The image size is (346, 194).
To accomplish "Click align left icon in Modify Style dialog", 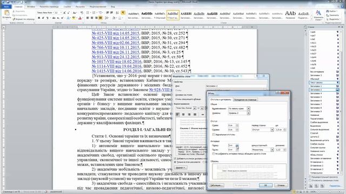I will click(x=178, y=114).
